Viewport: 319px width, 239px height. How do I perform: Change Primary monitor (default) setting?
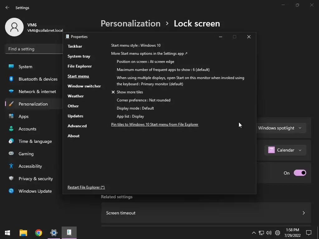pyautogui.click(x=180, y=81)
